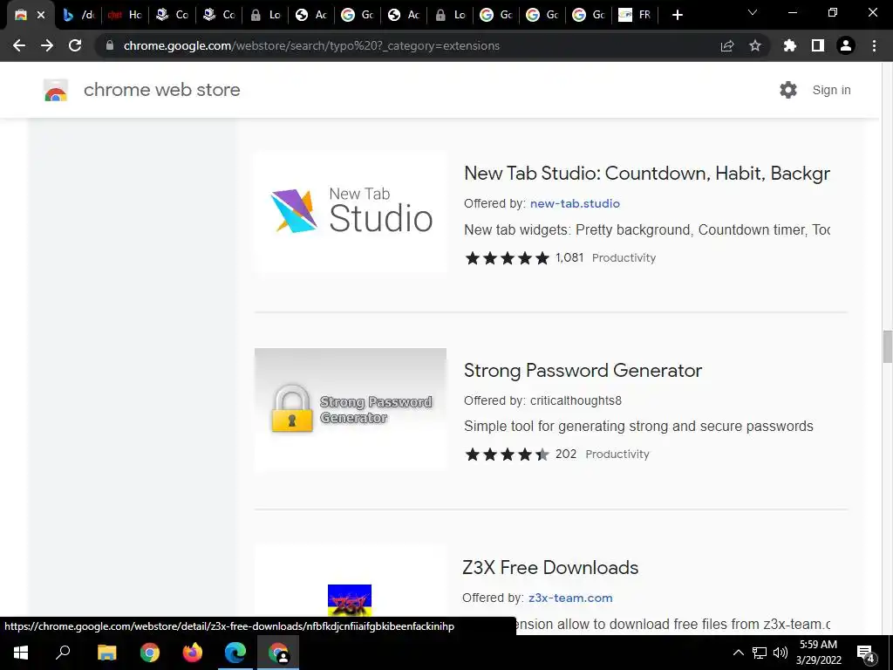893x670 pixels.
Task: Open the Windows Start menu
Action: pos(21,653)
